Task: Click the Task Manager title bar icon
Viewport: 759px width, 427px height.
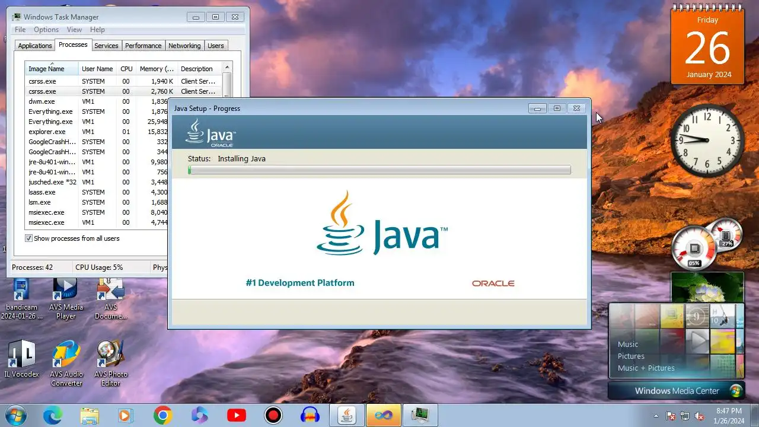Action: tap(17, 17)
